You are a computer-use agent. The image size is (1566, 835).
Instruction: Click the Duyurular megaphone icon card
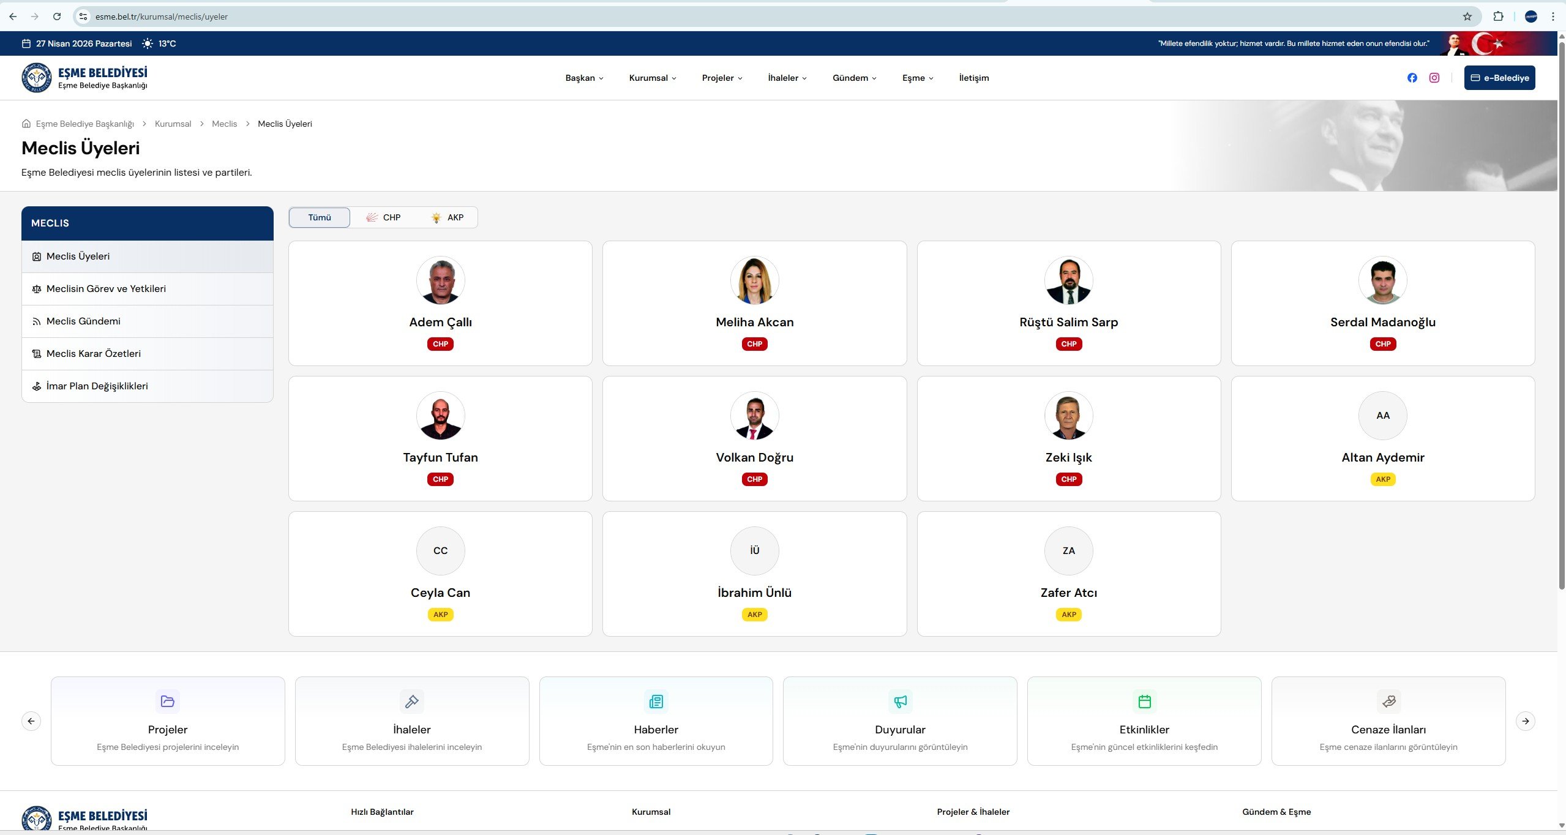[900, 702]
